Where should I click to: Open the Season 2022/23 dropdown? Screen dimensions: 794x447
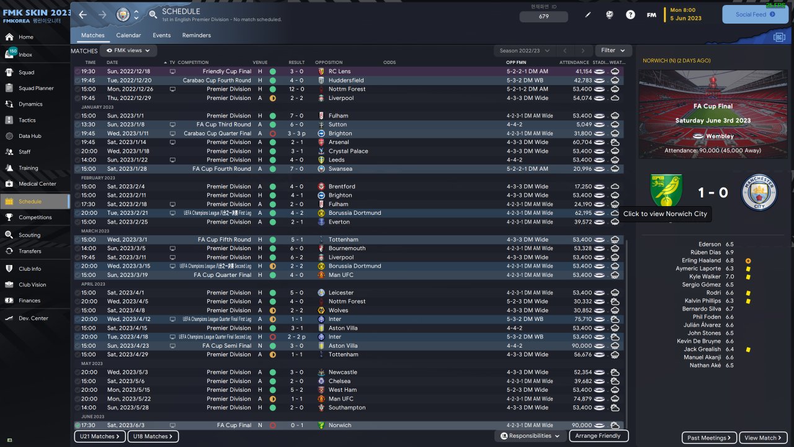point(524,50)
